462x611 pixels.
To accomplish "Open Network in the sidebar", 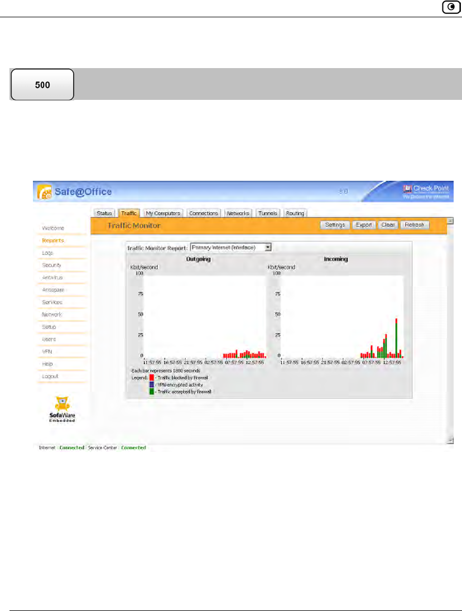I will 52,315.
